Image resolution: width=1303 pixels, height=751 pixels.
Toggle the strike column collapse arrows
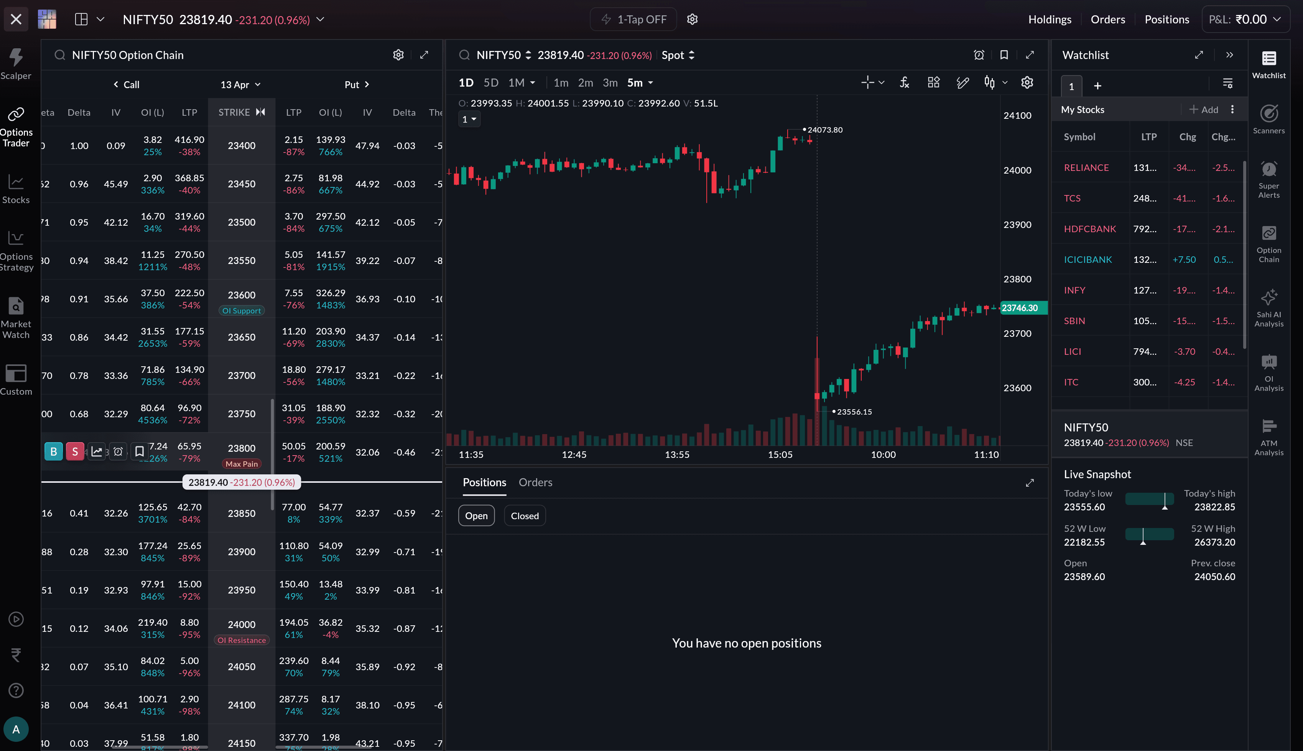[261, 112]
